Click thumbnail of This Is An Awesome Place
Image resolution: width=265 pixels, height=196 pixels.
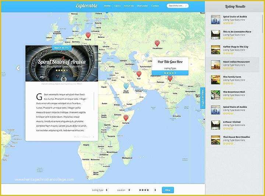[216, 35]
